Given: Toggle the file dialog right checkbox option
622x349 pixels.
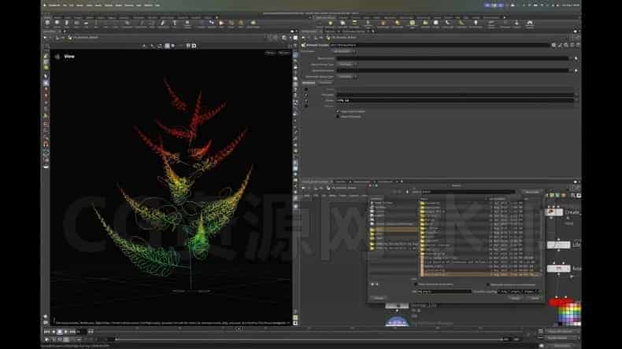Looking at the screenshot, I should tap(488, 285).
